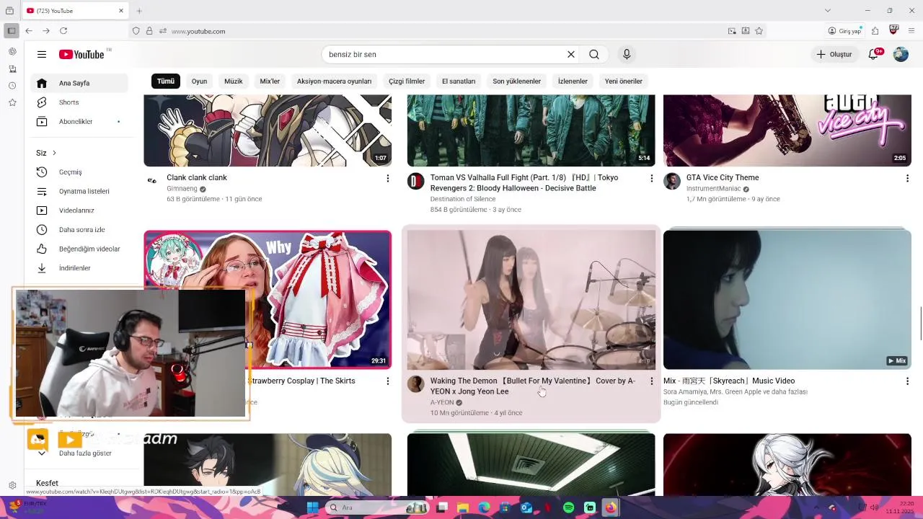Open the Skyreach Music Video mix thumbnail
Viewport: 923px width, 519px height.
pyautogui.click(x=787, y=300)
